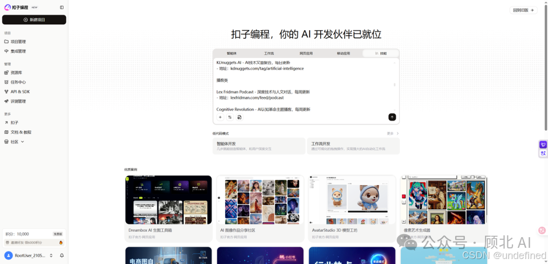The height and width of the screenshot is (264, 548).
Task: Click 更多 link beside 低代码模式
Action: [390, 134]
